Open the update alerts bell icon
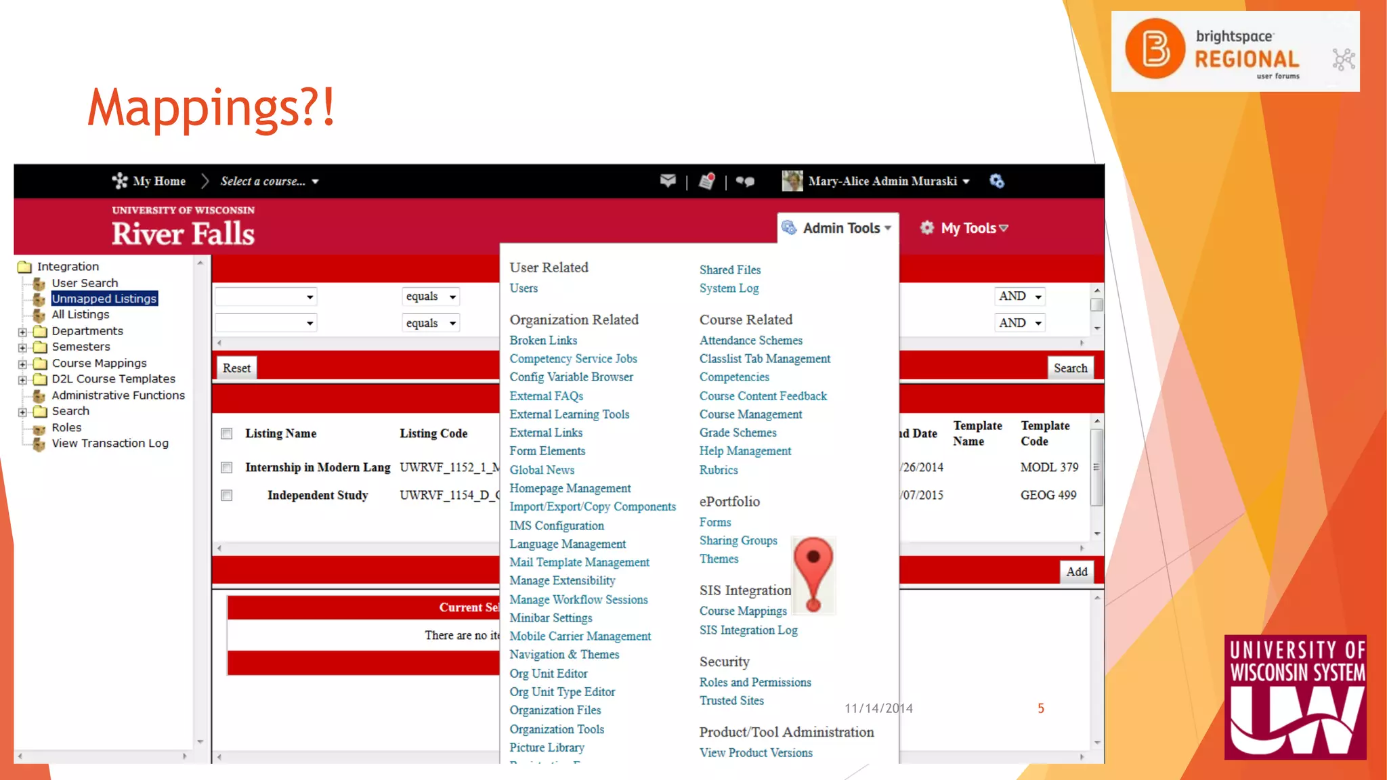 (706, 181)
